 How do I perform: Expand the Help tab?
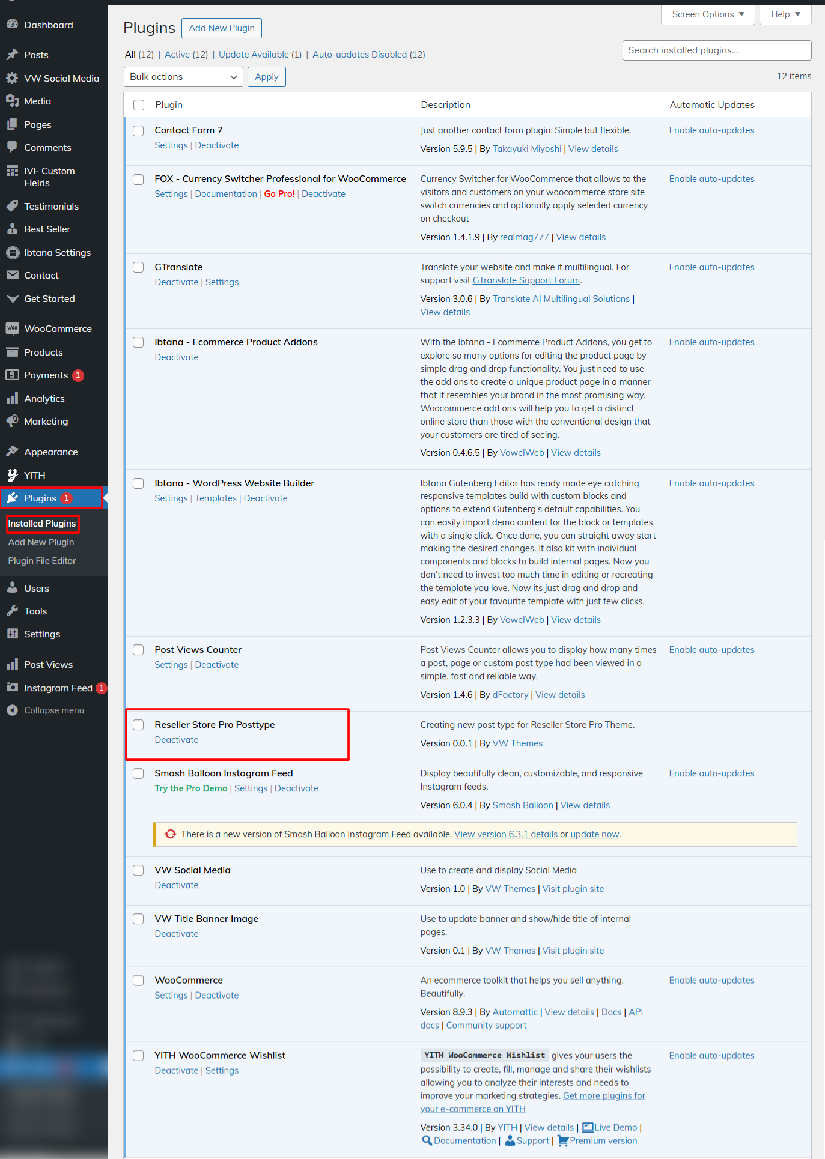pyautogui.click(x=785, y=14)
